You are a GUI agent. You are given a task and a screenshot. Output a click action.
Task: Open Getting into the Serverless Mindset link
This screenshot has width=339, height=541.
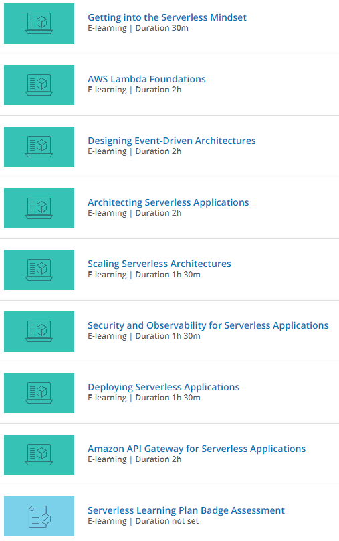click(167, 17)
